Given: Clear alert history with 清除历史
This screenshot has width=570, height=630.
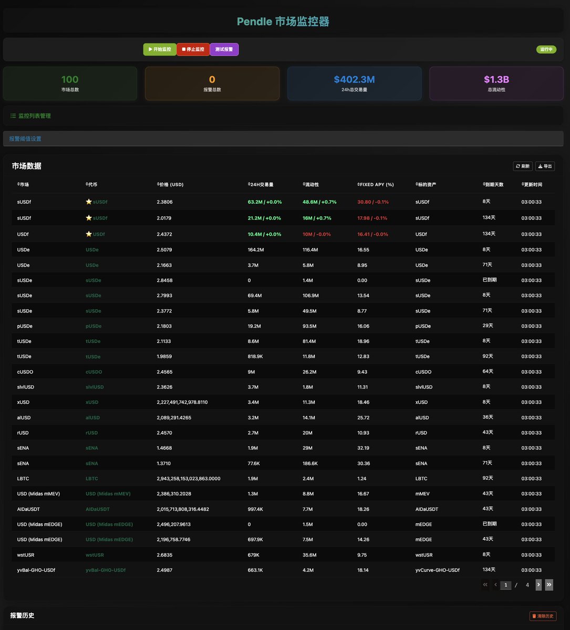Looking at the screenshot, I should [x=543, y=616].
